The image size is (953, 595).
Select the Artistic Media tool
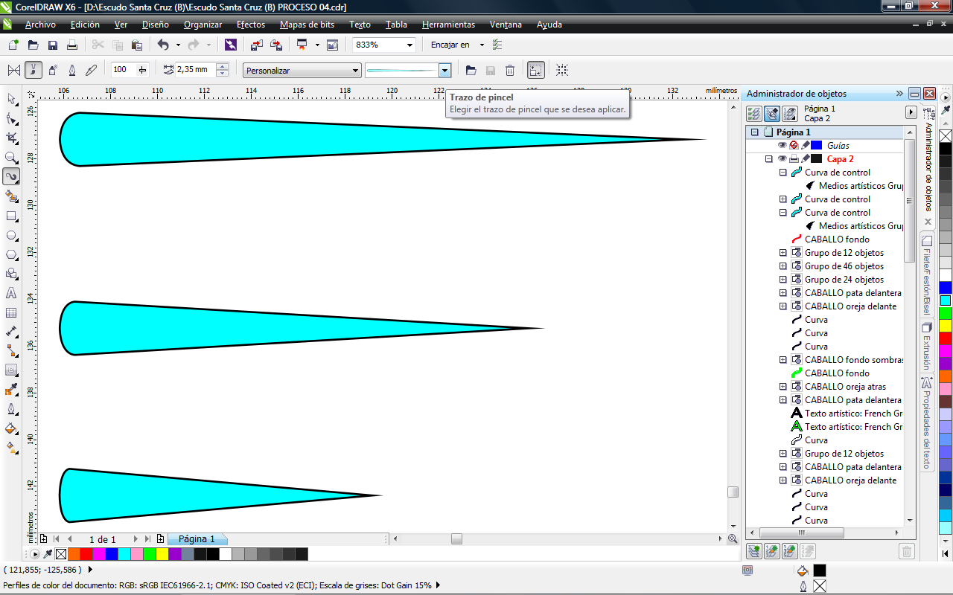point(11,176)
